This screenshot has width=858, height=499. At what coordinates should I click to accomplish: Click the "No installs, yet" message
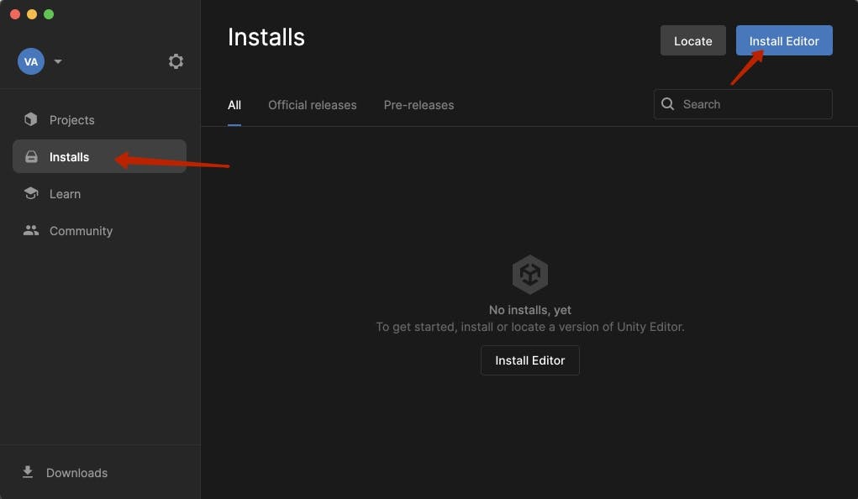coord(529,310)
